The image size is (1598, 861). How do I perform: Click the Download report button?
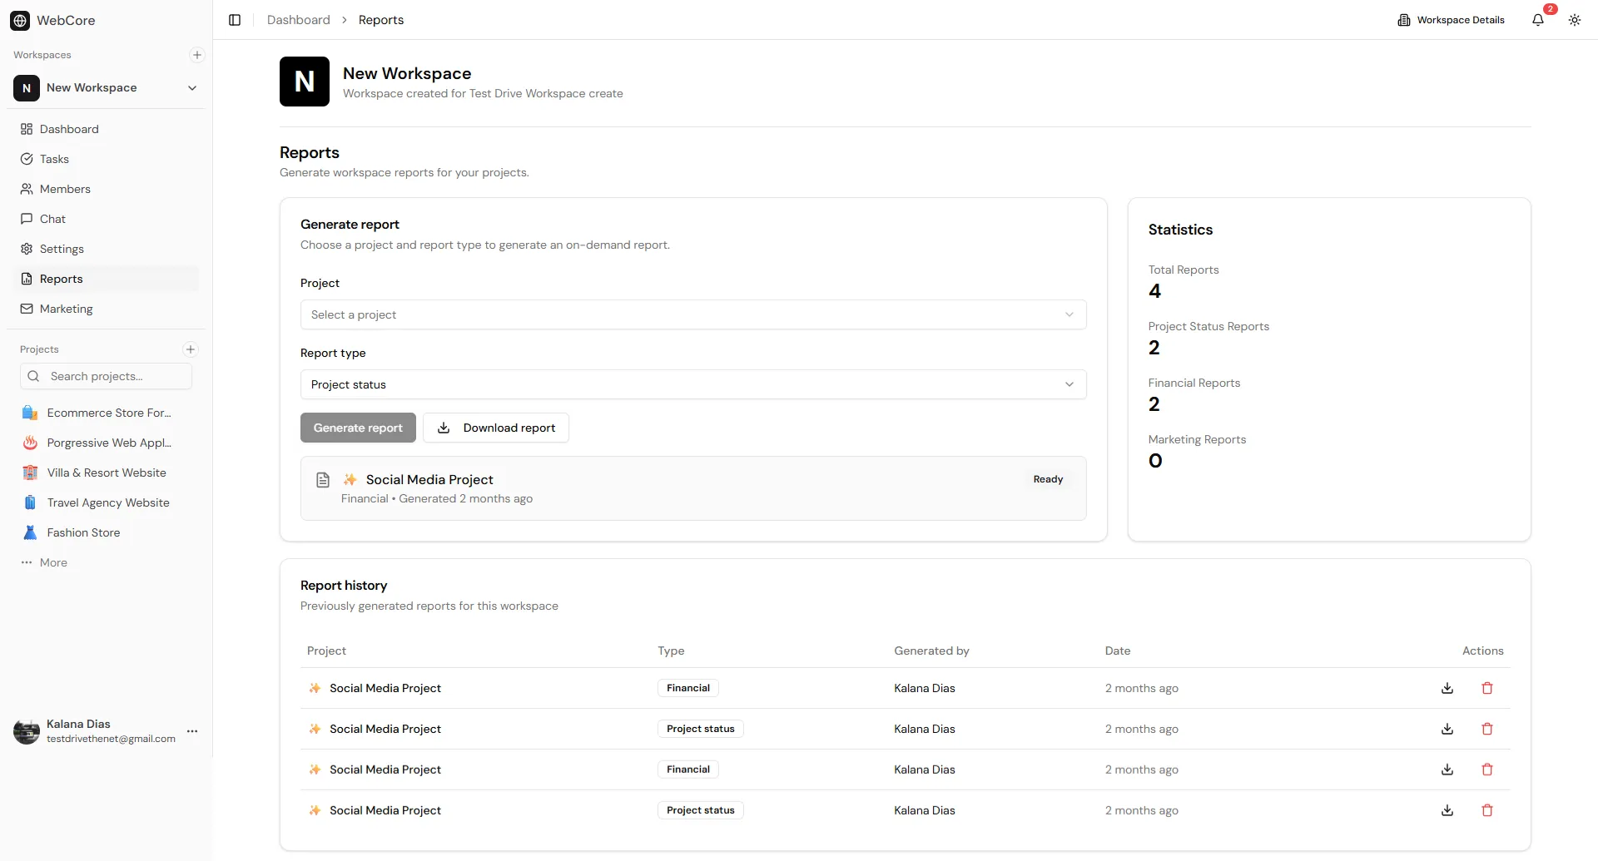tap(495, 428)
